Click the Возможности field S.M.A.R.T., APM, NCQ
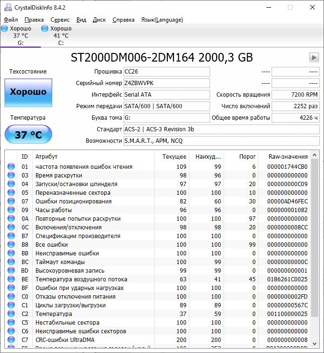 [x=222, y=141]
